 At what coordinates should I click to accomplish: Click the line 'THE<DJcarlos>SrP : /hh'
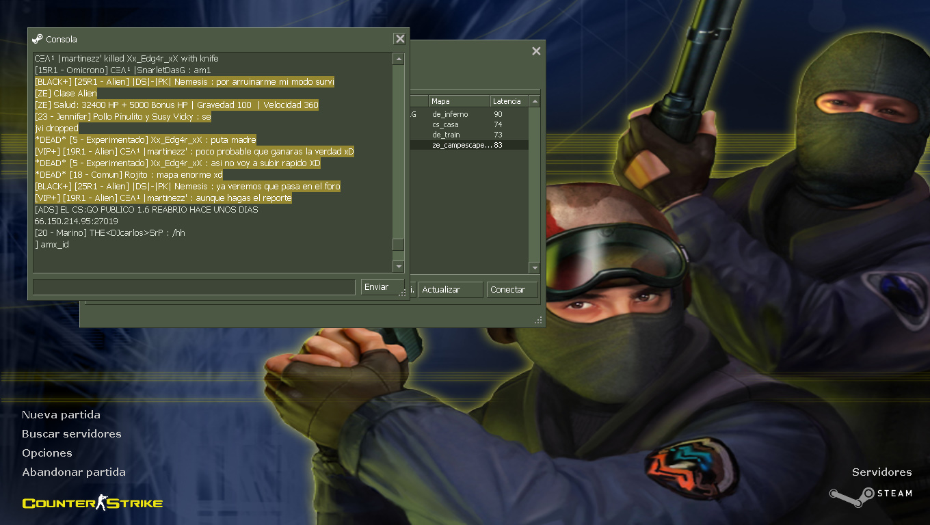click(x=109, y=233)
